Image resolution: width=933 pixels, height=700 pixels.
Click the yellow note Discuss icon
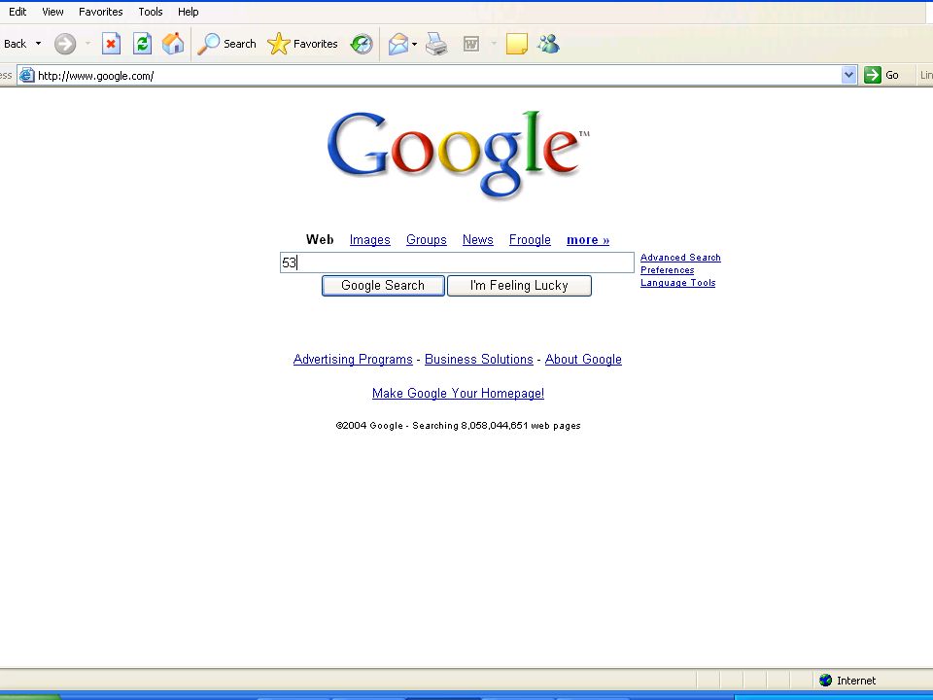click(x=516, y=44)
